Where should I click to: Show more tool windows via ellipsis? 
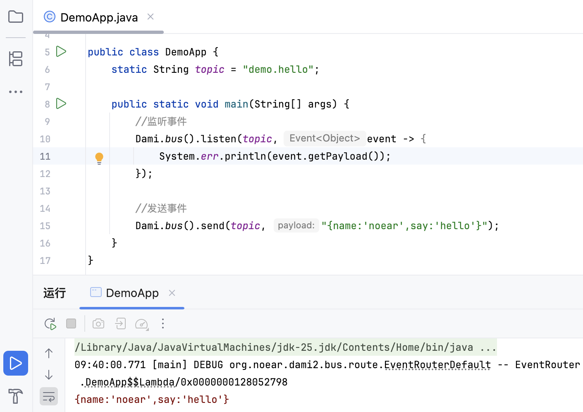point(16,92)
